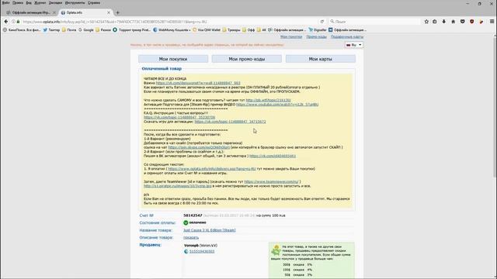The height and width of the screenshot is (279, 497).
Task: Click the Мои покупки button
Action: coord(173,59)
